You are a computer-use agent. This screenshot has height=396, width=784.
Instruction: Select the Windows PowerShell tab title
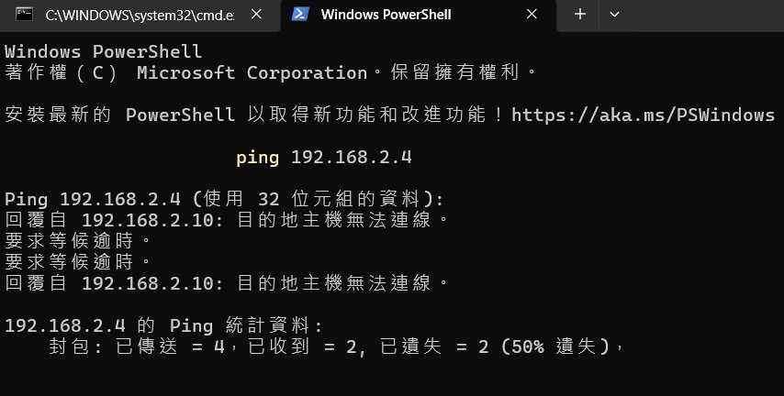point(386,15)
